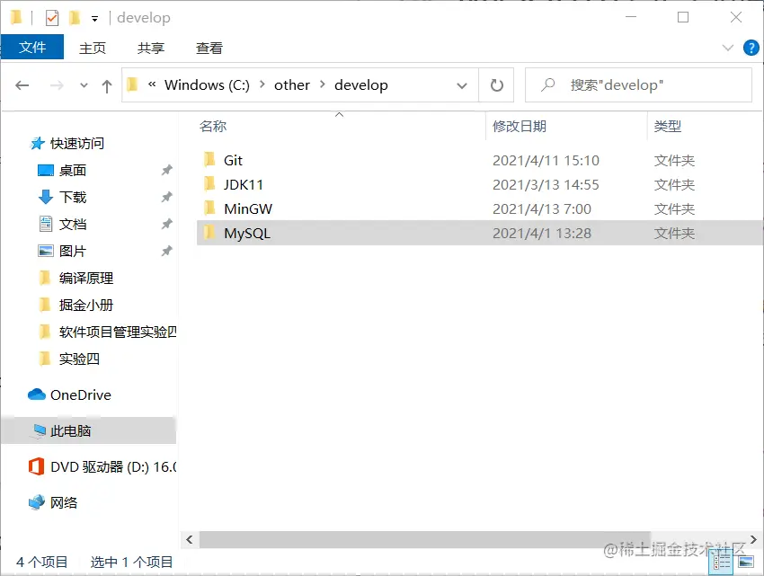
Task: Select the Git folder icon
Action: point(209,159)
